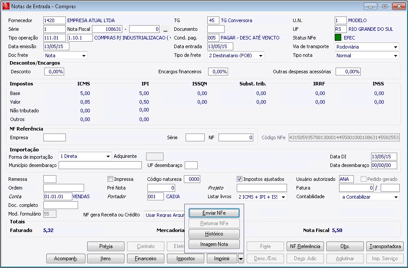Toggle the Impressa checkbox
Viewport: 408px width, 268px height.
coord(111,179)
